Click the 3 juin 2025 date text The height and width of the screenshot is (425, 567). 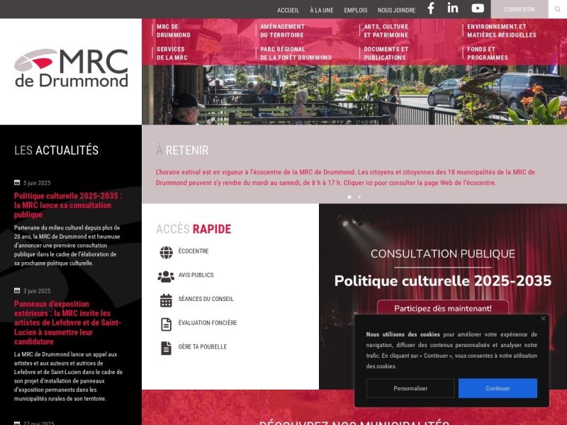pos(37,290)
